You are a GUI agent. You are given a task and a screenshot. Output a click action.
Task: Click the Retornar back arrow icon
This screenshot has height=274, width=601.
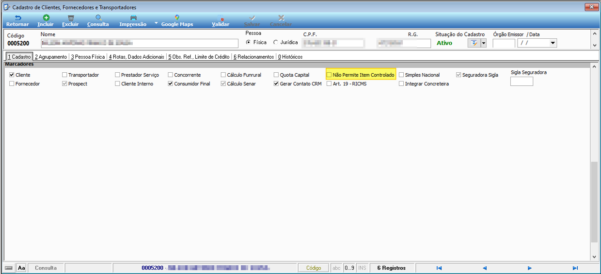coord(18,17)
